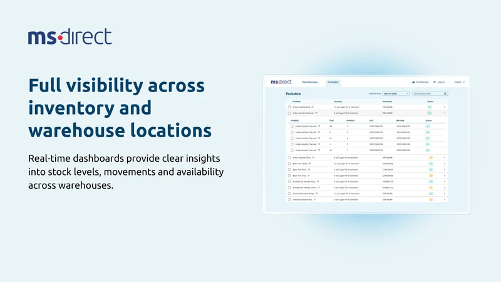The image size is (501, 282).
Task: Click the logout door icon
Action: pos(435,82)
